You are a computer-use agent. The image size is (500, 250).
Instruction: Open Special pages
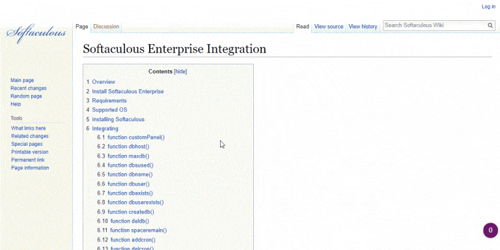tap(27, 144)
